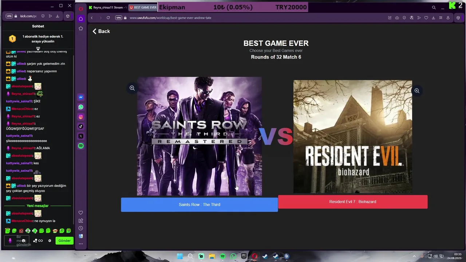The image size is (466, 262).
Task: Open the sidebar heart pinboards icon
Action: (81, 213)
